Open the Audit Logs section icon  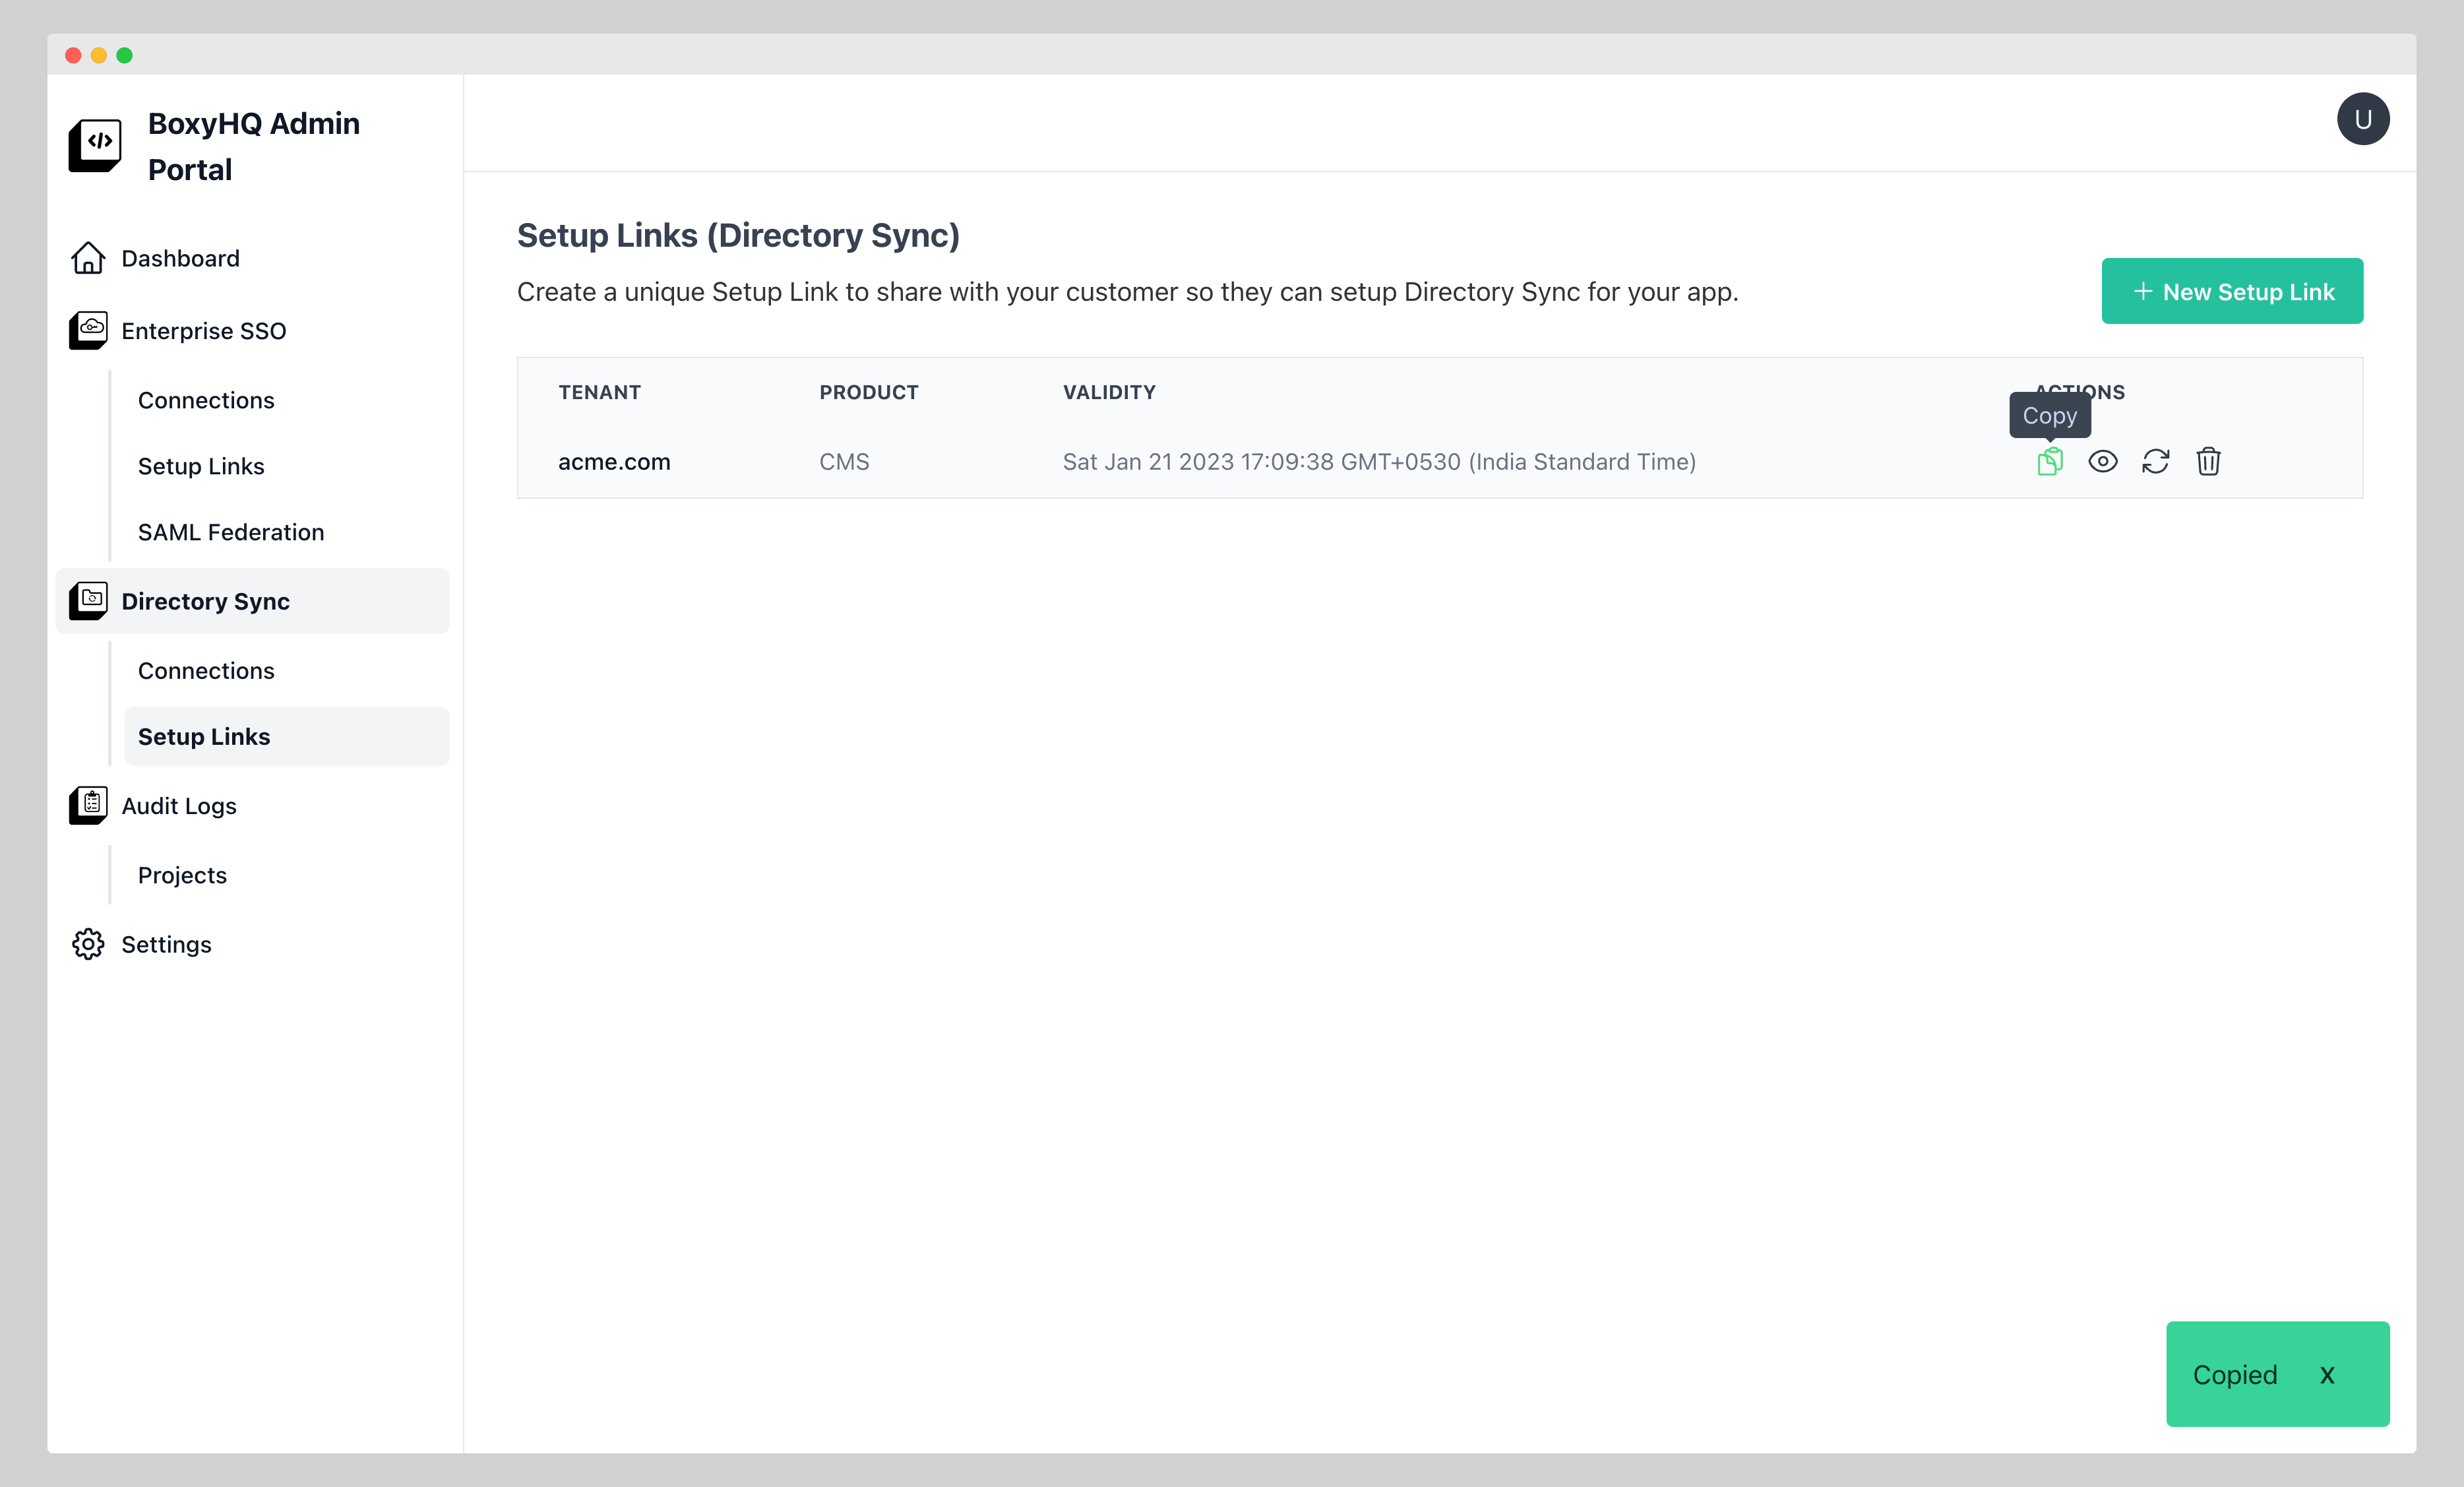coord(88,805)
